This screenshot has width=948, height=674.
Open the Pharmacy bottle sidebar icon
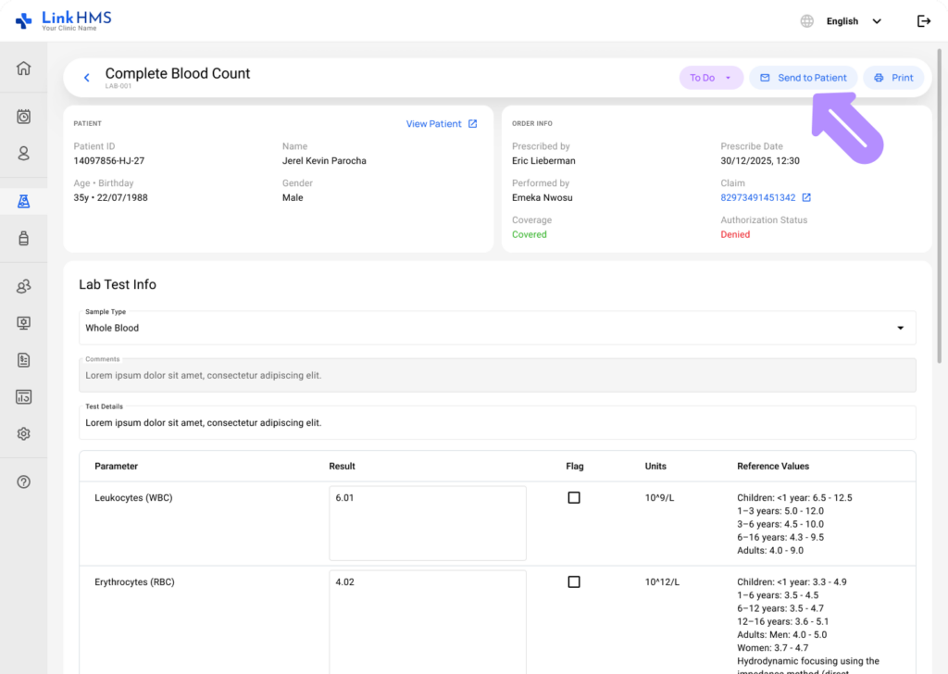click(23, 238)
